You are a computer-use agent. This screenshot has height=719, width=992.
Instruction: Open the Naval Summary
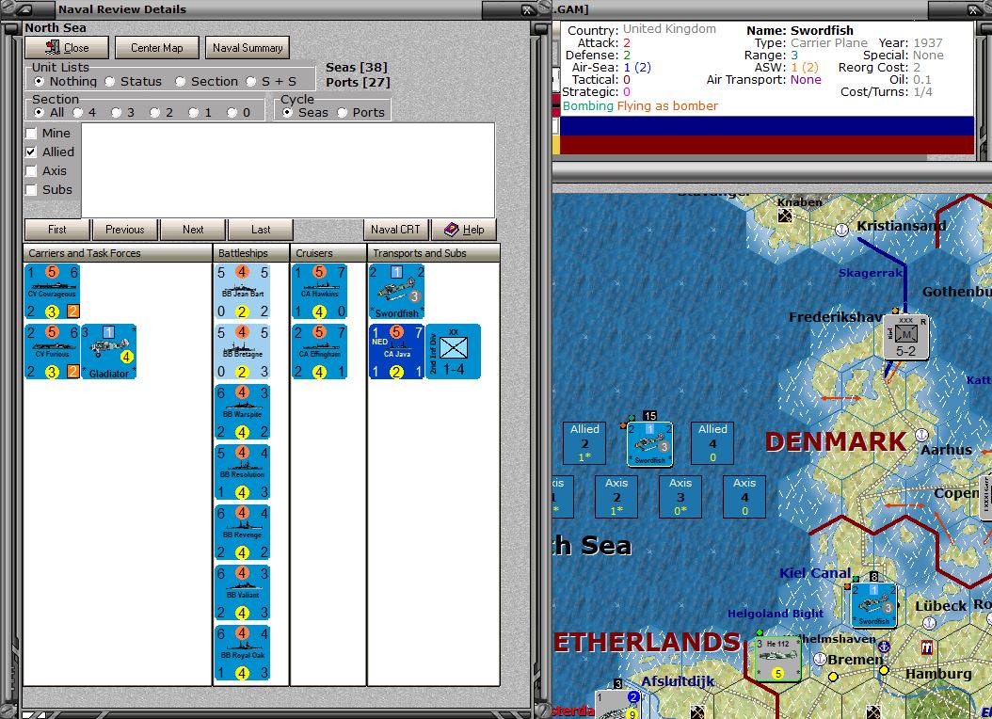point(248,47)
